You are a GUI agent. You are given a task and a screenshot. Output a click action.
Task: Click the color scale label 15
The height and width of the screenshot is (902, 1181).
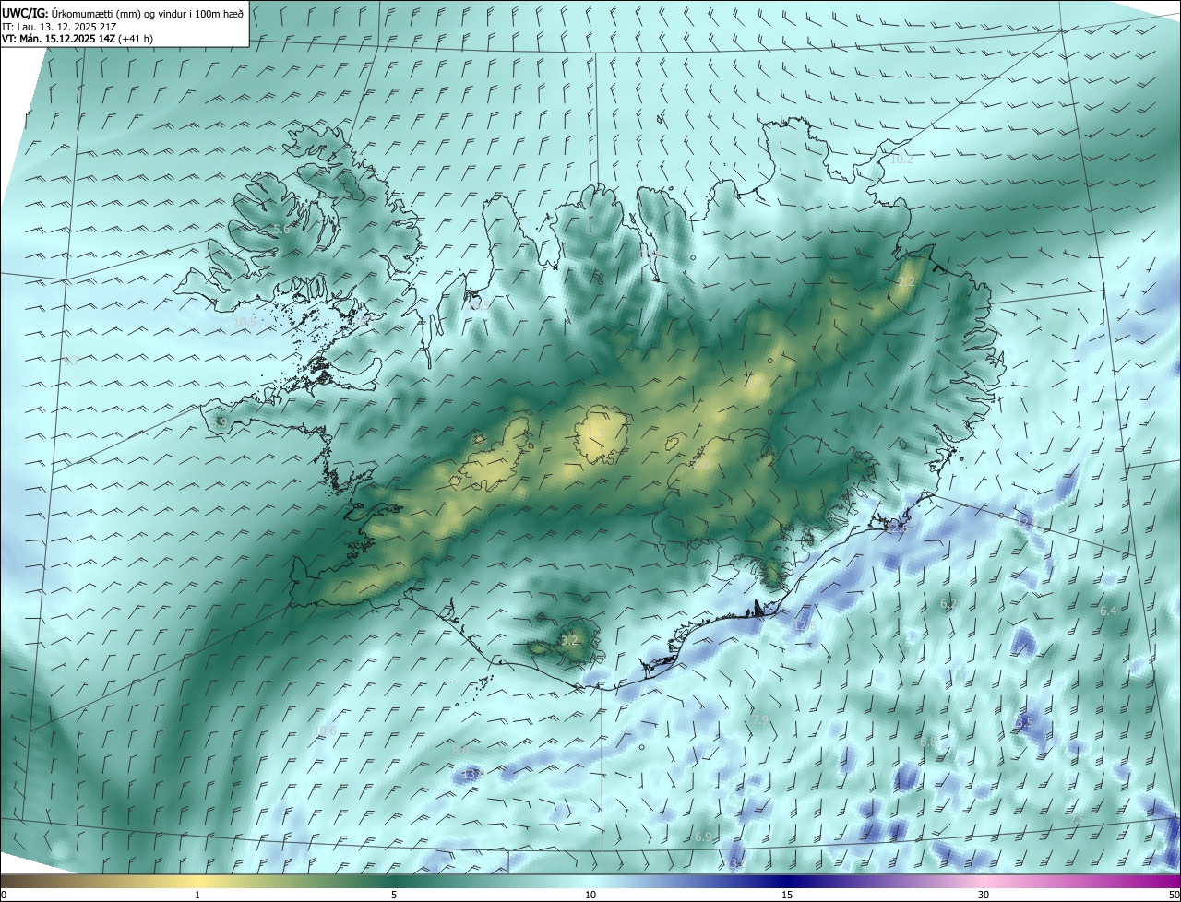(x=787, y=895)
